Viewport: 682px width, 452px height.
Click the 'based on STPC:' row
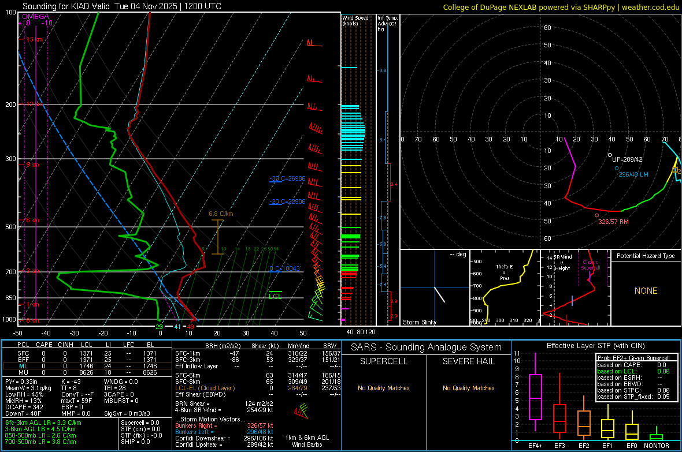633,390
